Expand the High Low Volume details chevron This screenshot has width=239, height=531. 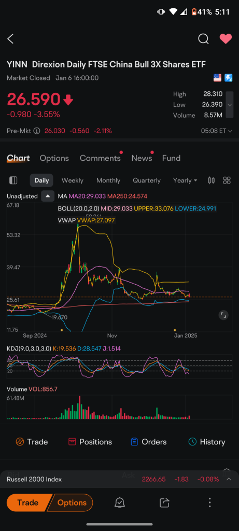click(230, 105)
